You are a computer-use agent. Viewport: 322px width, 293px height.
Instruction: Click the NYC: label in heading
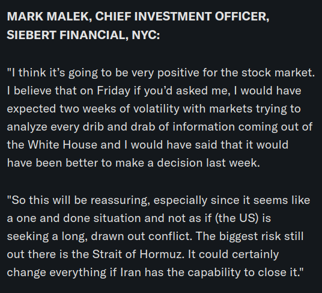tap(146, 35)
